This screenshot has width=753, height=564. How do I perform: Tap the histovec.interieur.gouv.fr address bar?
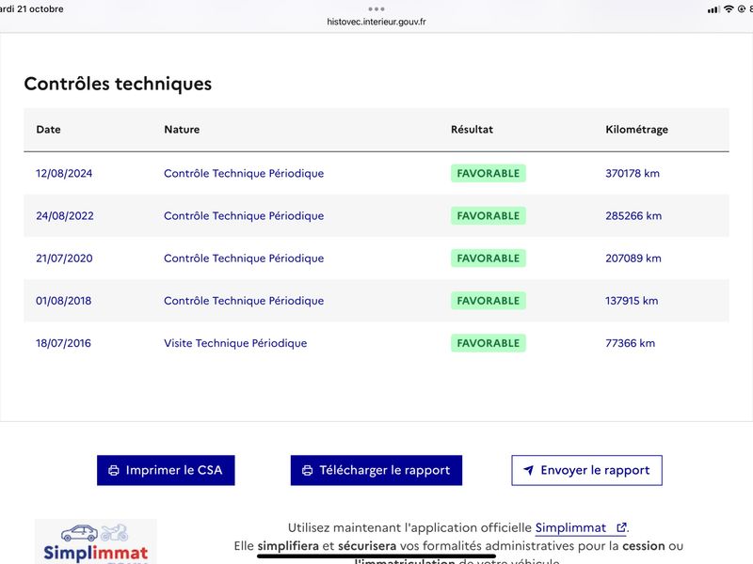[x=376, y=22]
